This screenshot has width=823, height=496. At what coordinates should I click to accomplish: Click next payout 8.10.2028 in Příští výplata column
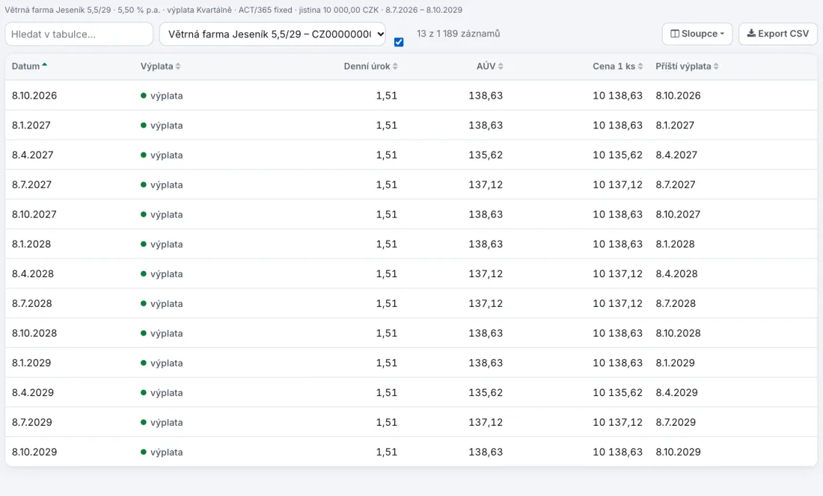coord(678,334)
